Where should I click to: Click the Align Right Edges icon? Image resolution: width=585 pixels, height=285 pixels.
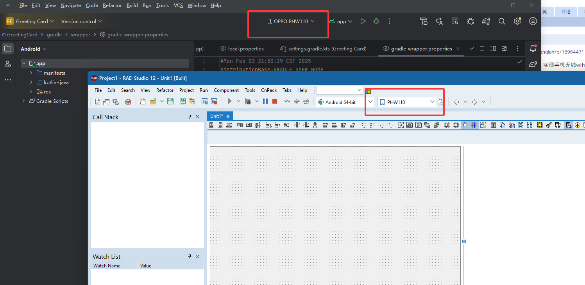(220, 125)
